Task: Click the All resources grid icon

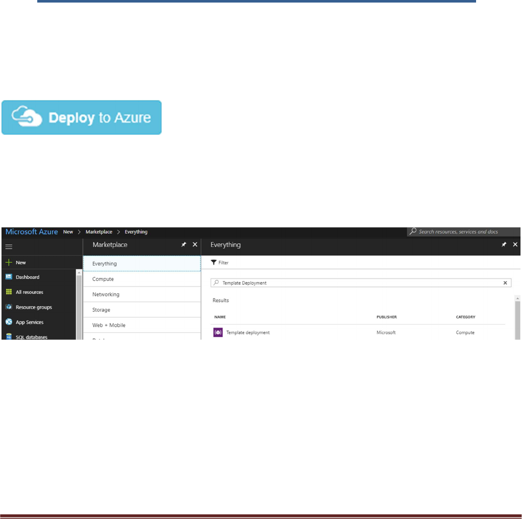Action: tap(9, 291)
